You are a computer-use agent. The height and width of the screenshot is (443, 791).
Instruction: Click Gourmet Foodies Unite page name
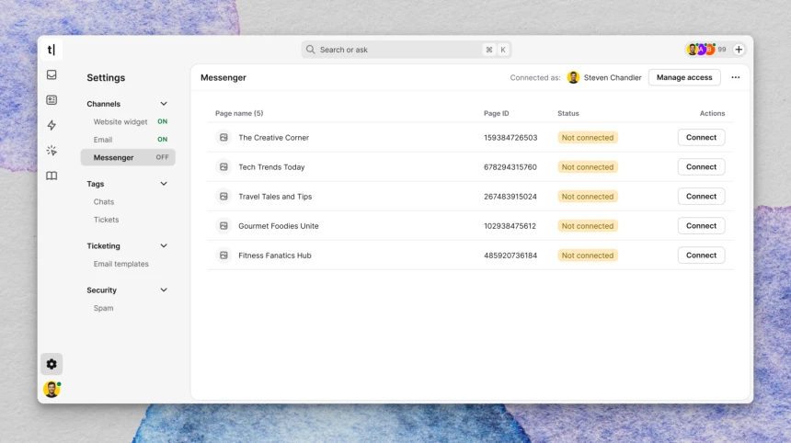[x=279, y=226]
